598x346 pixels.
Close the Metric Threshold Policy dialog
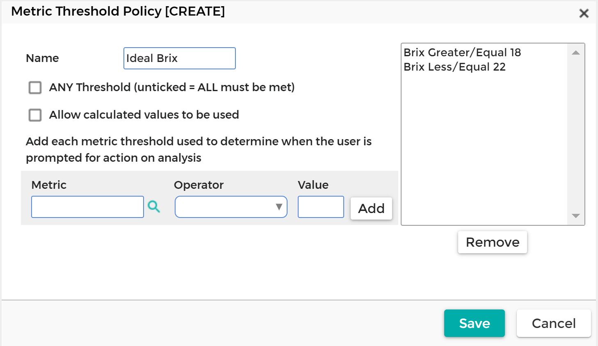click(584, 13)
